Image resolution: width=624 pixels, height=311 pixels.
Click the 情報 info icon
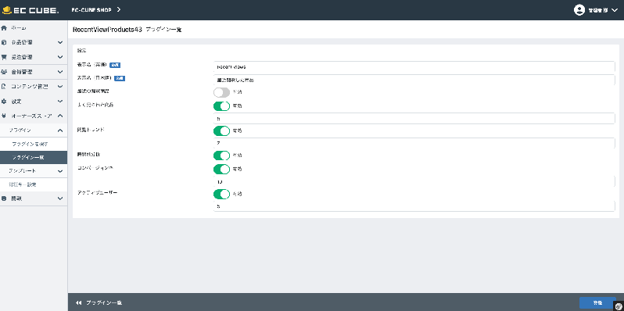click(x=4, y=198)
